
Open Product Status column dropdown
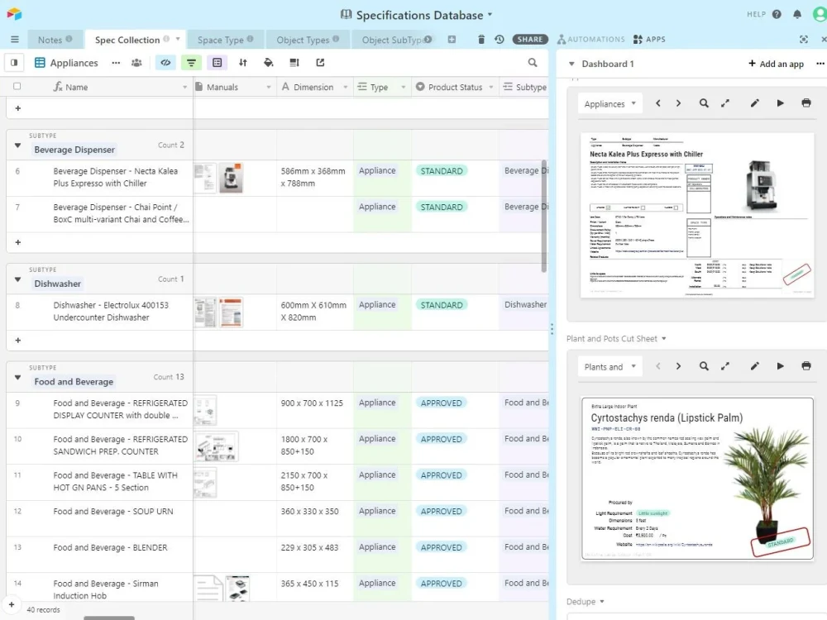491,87
